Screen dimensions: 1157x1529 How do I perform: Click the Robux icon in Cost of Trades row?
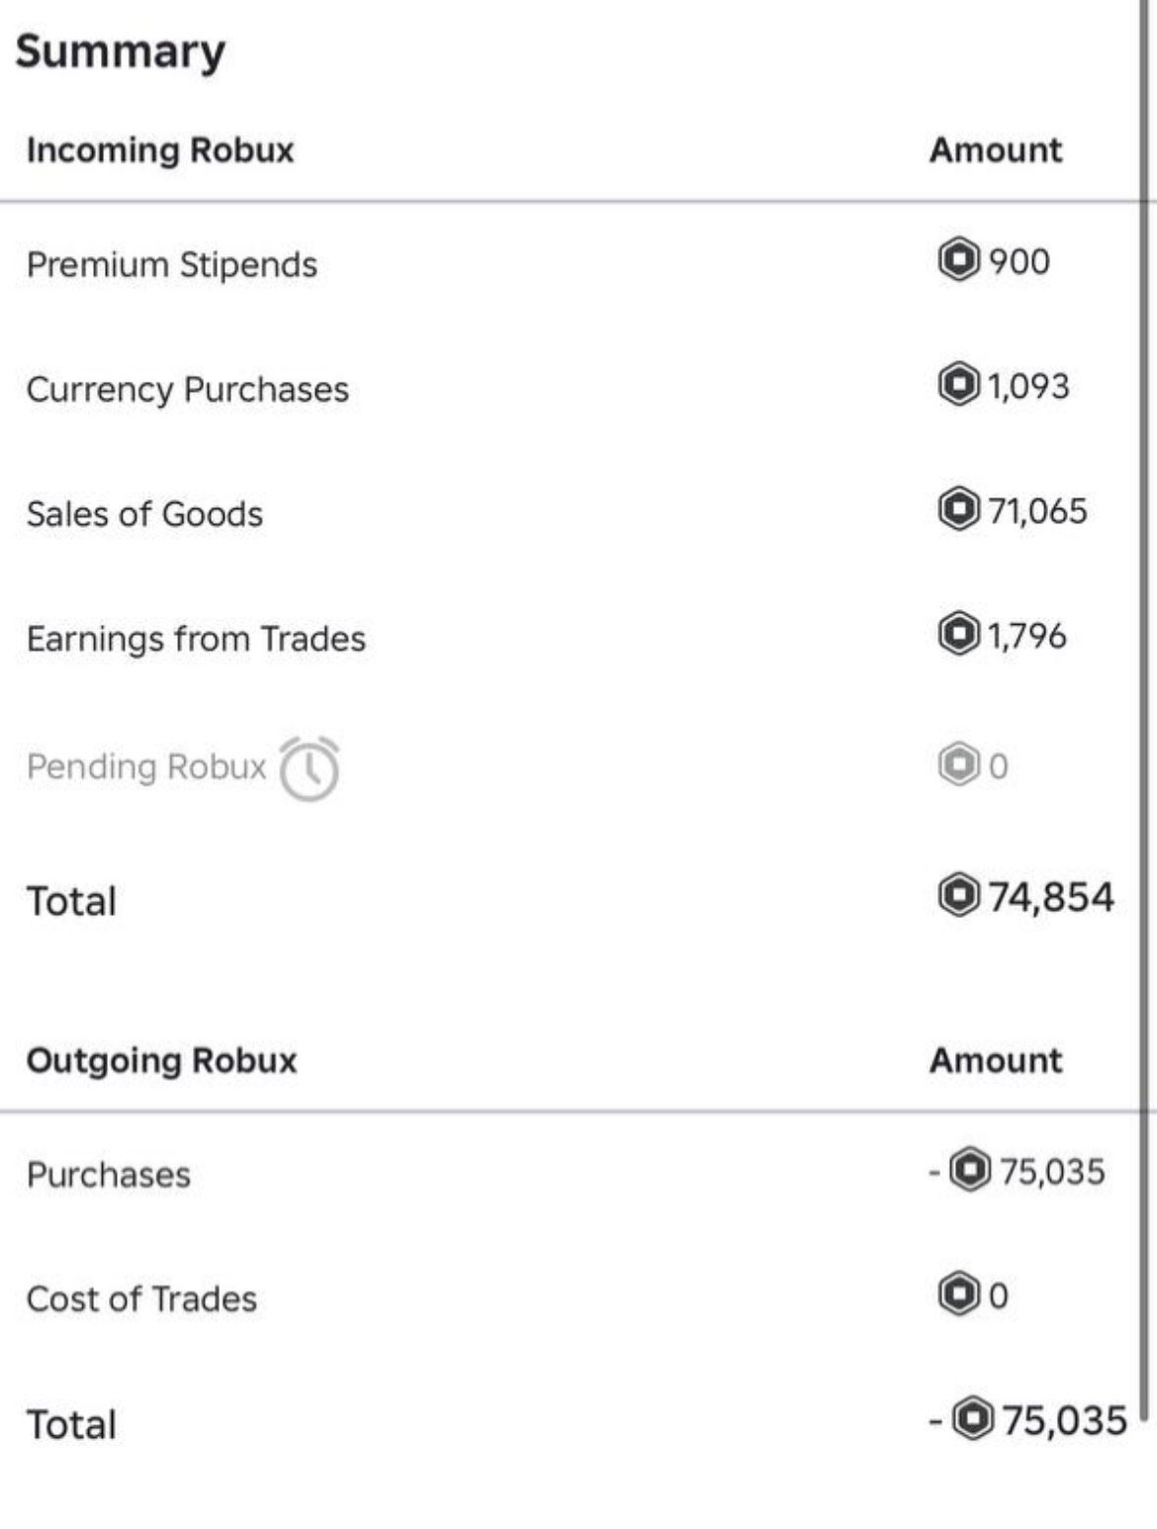tap(958, 1295)
